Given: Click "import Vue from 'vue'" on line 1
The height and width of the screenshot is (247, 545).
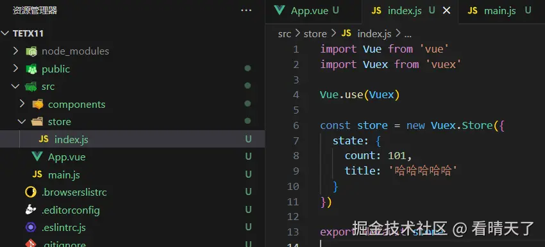Looking at the screenshot, I should point(385,49).
